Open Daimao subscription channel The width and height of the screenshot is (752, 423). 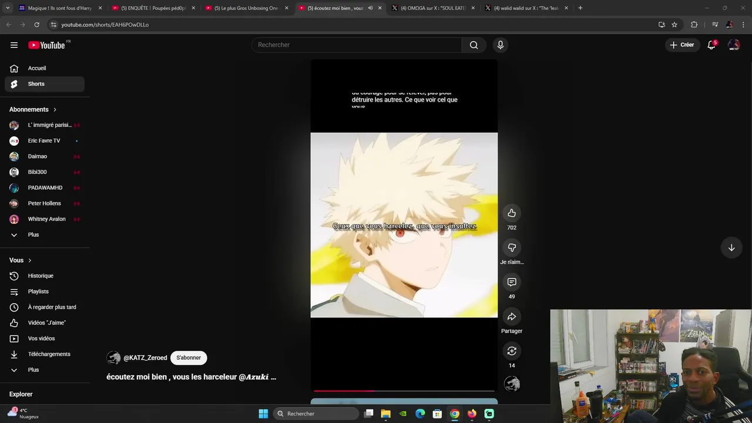coord(45,156)
